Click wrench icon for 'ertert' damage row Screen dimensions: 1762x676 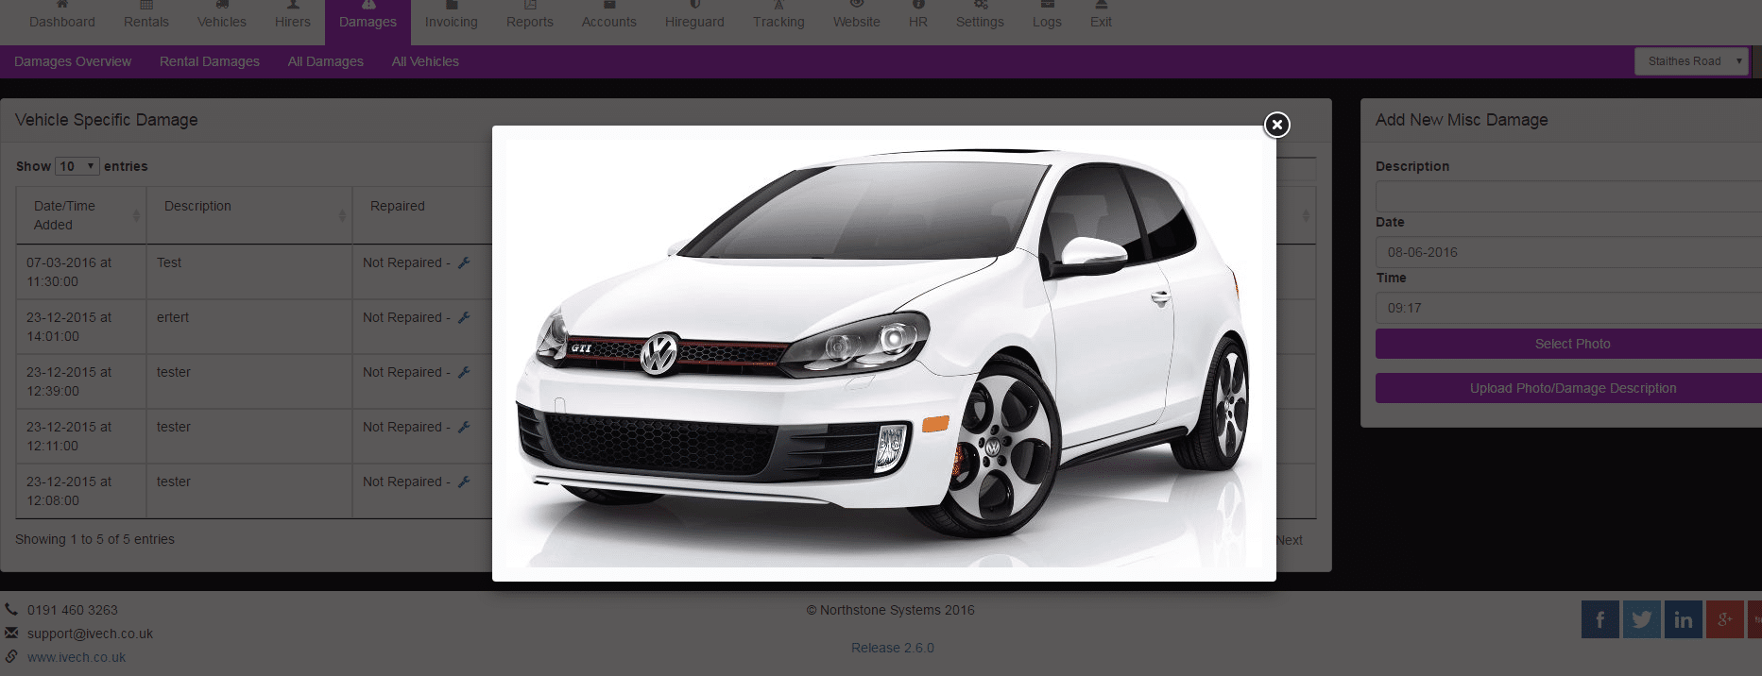464,317
